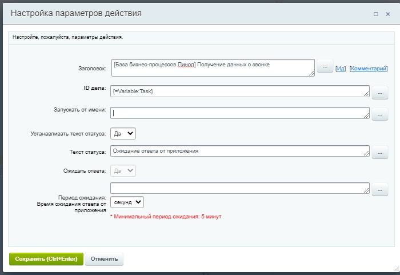Focus the Заголовок text field
Screen dimensions: 400x275
(x=211, y=67)
